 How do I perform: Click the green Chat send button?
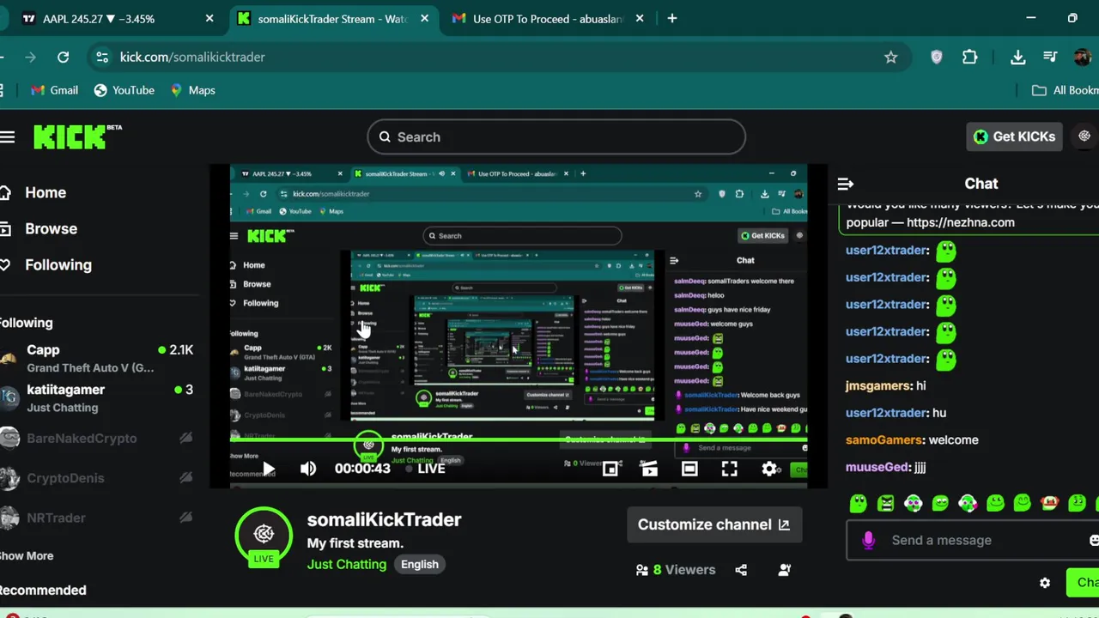1084,582
